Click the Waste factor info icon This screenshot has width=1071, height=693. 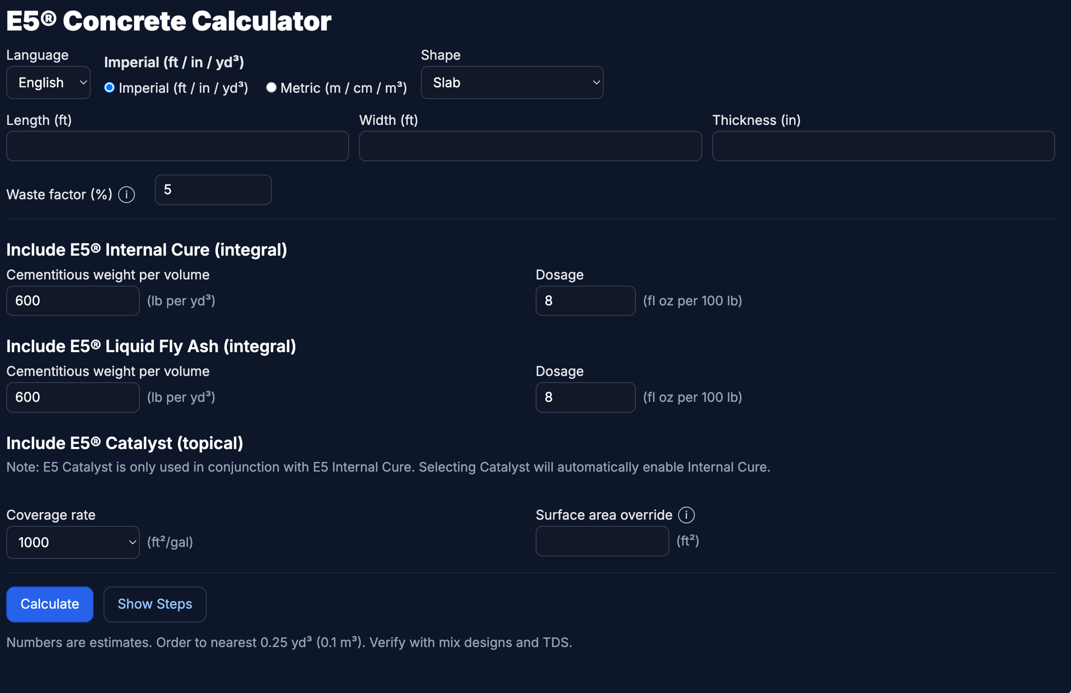click(x=126, y=195)
